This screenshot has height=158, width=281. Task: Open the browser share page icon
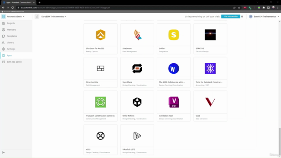234,8
